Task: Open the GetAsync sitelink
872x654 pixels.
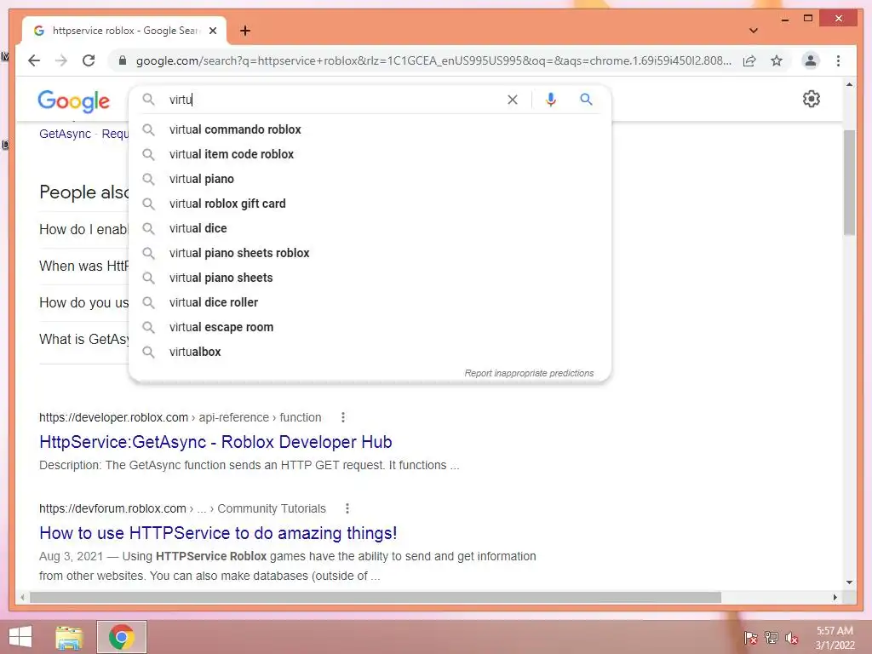Action: pos(65,134)
